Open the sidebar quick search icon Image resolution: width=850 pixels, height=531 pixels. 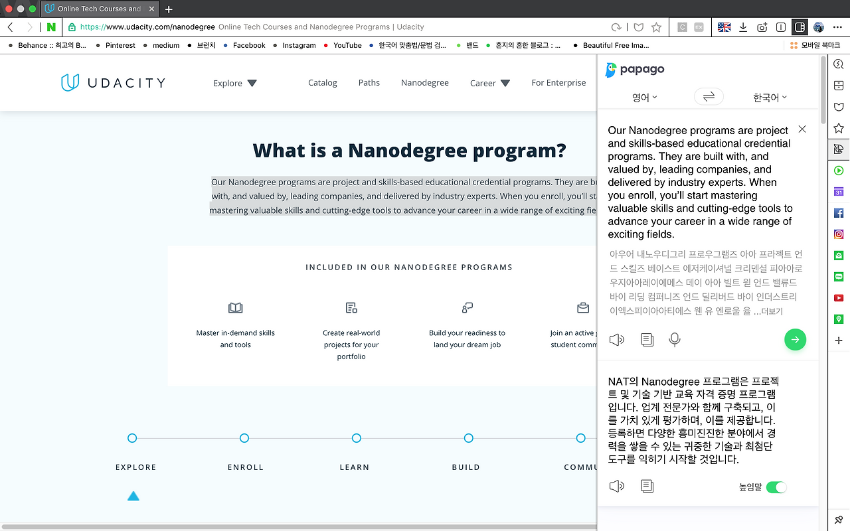[x=839, y=65]
